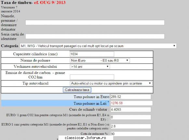Click the Seria cartii de identitate field
The width and height of the screenshot is (189, 140).
pos(95,36)
